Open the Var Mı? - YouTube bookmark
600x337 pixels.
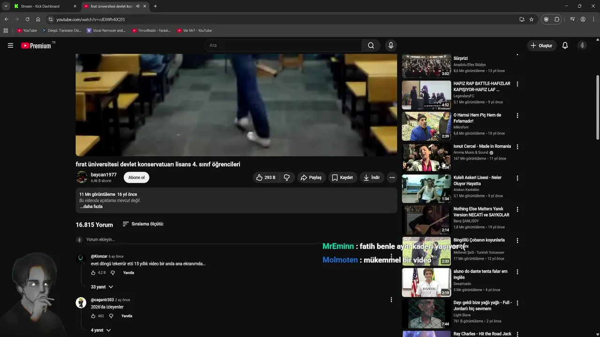195,30
